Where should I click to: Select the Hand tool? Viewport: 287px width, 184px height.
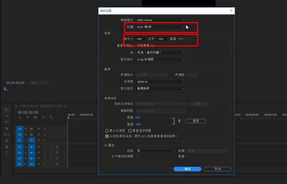pos(6,147)
